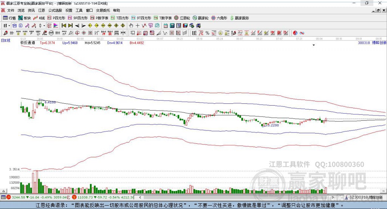
Task: Jump to last bar with skip-forward icon
Action: click(70, 26)
